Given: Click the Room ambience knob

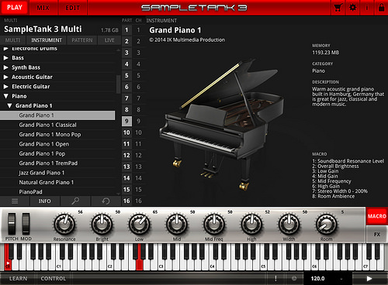Looking at the screenshot, I should 326,224.
